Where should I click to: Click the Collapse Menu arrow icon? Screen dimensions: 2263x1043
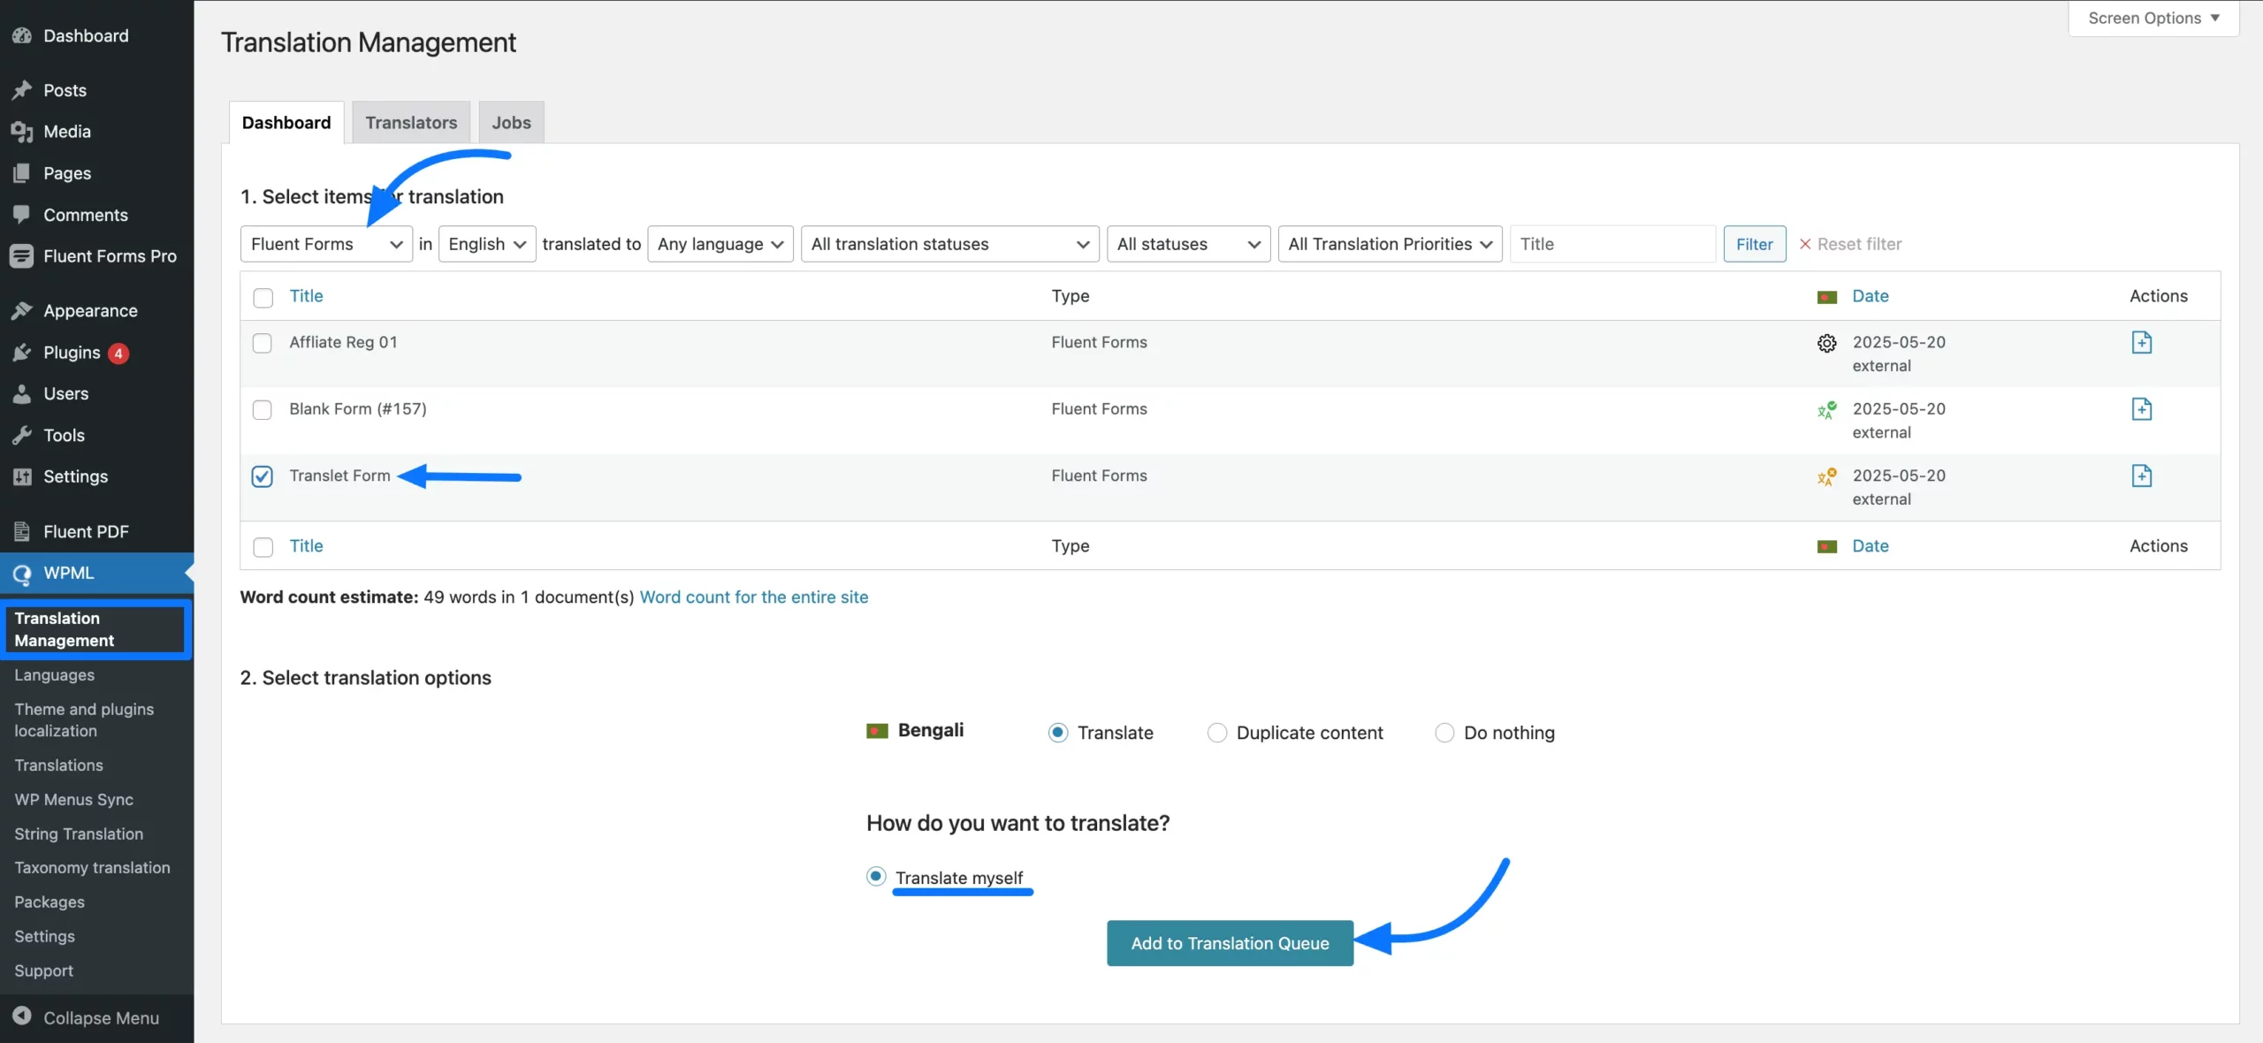tap(22, 1016)
